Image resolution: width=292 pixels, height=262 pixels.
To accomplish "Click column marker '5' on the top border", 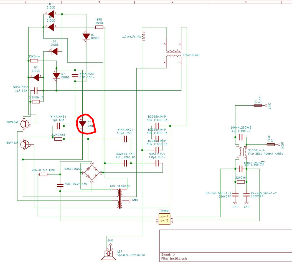I will [x=246, y=2].
